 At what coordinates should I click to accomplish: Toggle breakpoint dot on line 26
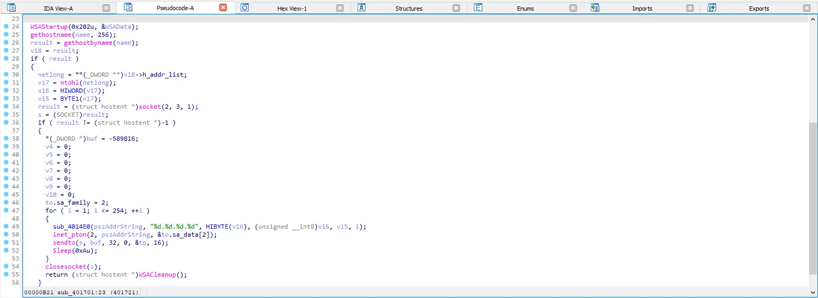6,42
